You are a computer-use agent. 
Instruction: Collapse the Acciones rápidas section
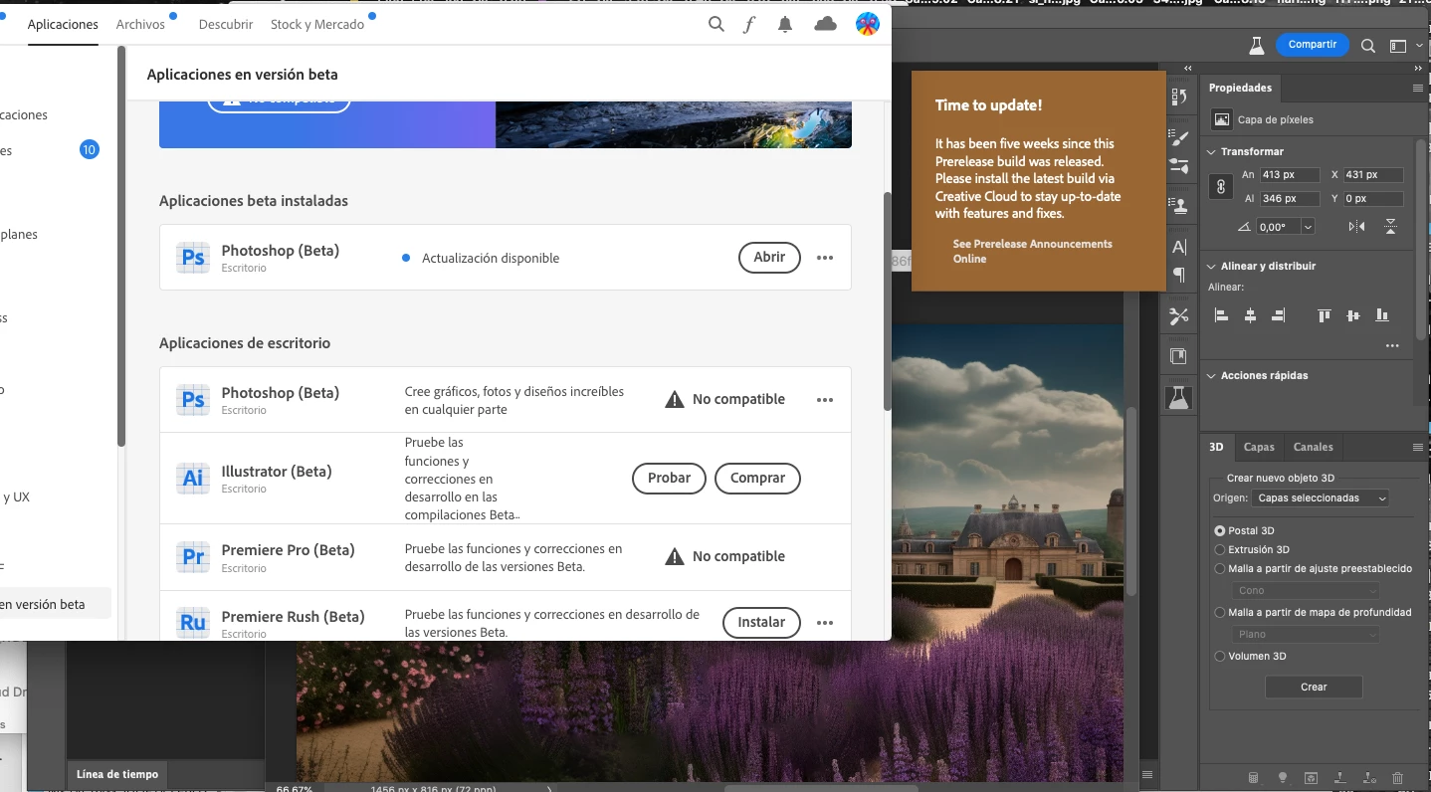click(1211, 376)
